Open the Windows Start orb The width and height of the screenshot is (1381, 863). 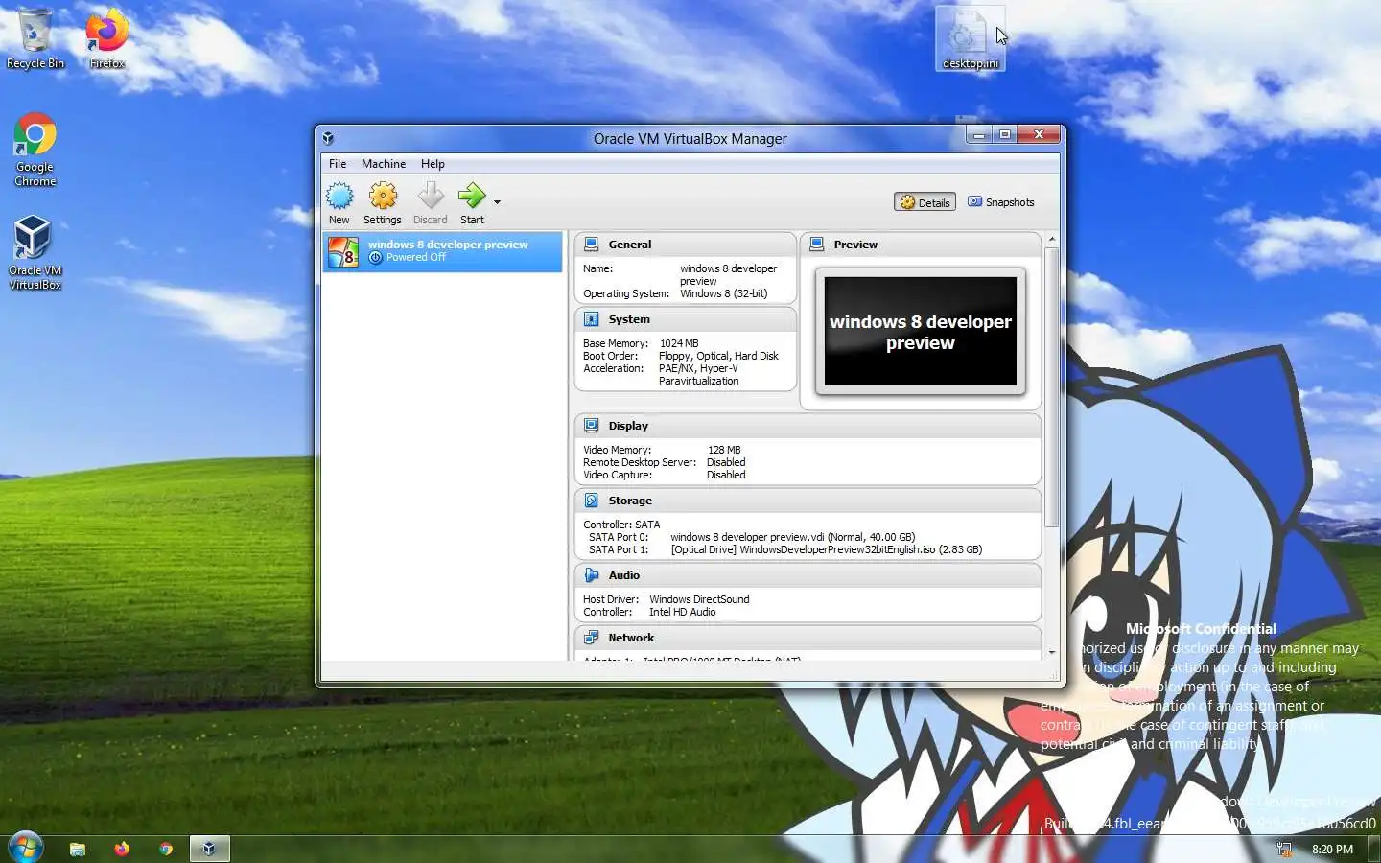coord(25,849)
